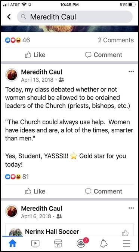This screenshot has height=252, width=139.
Task: Open the Notifications bell icon
Action: pyautogui.click(x=104, y=244)
